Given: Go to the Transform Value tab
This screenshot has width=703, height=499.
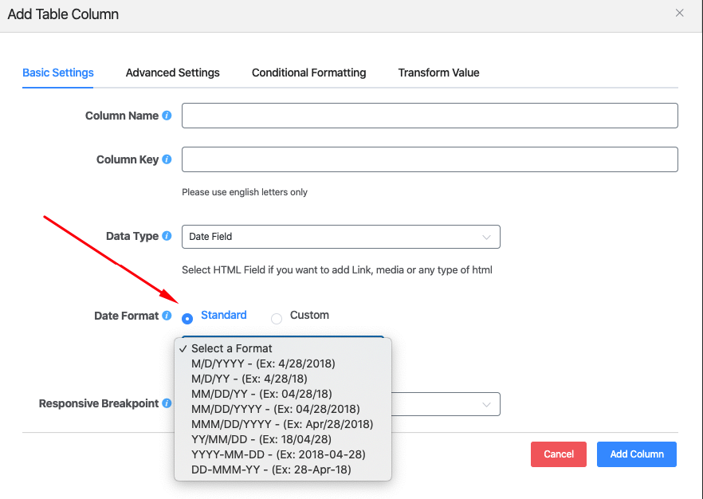Looking at the screenshot, I should point(438,73).
